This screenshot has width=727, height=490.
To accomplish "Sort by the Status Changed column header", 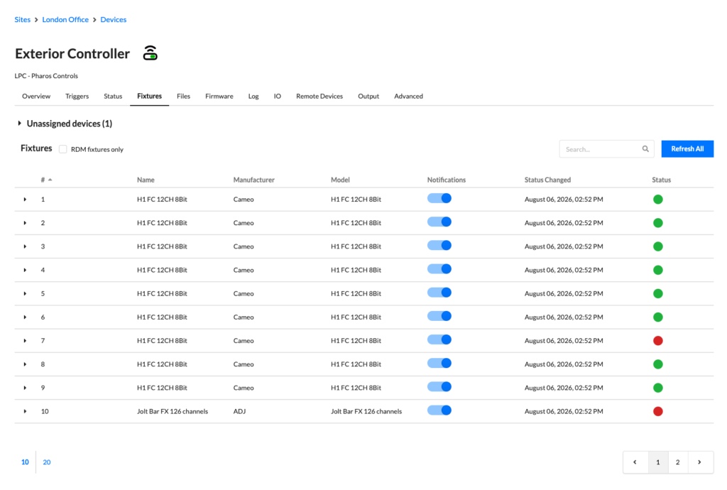I will pos(547,180).
